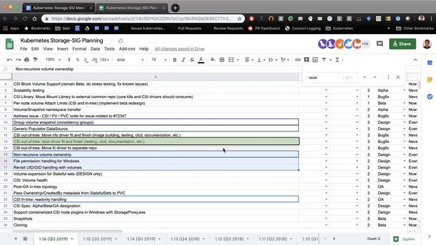
Task: Toggle Bold formatting
Action: [174, 60]
